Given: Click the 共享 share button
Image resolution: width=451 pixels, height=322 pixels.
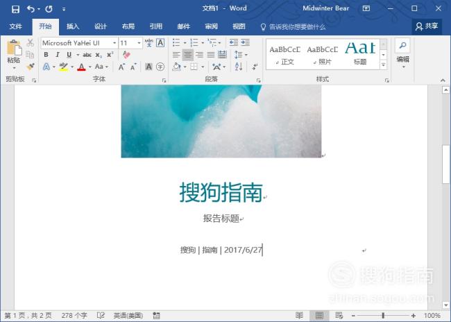Looking at the screenshot, I should point(427,26).
